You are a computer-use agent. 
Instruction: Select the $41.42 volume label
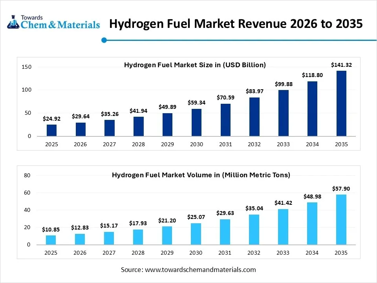point(283,203)
